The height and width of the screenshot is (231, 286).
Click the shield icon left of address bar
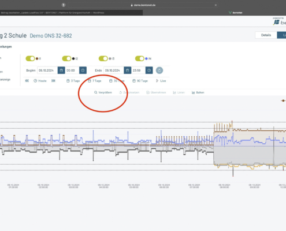(x=64, y=5)
